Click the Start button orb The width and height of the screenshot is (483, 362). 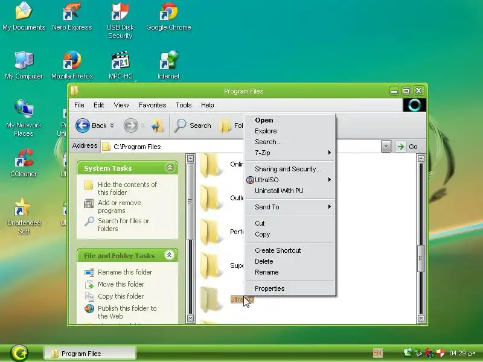point(19,353)
